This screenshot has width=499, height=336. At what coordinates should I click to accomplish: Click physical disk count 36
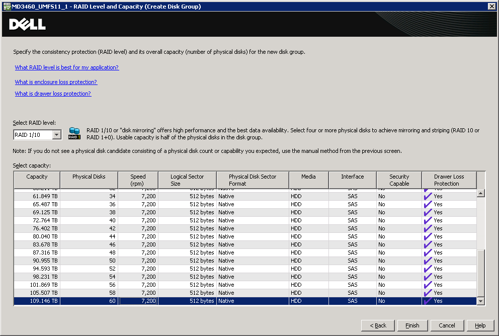tap(112, 204)
